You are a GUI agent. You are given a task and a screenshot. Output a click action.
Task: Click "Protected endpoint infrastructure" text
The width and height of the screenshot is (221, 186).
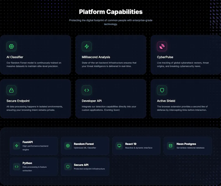tap(89, 169)
